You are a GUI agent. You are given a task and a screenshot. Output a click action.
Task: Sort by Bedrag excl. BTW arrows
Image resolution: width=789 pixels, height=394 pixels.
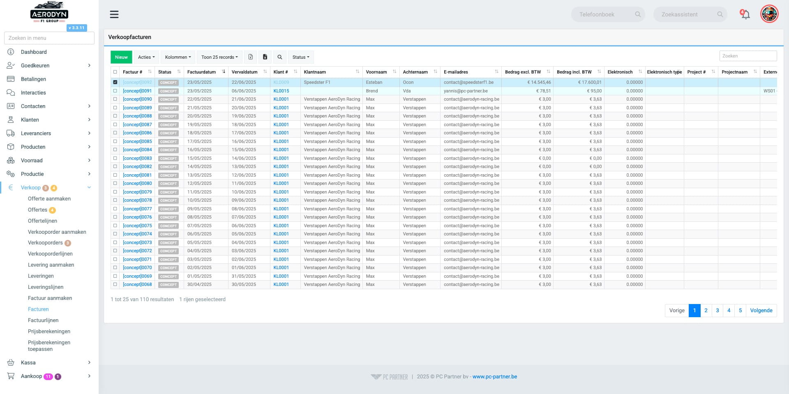[x=548, y=72]
